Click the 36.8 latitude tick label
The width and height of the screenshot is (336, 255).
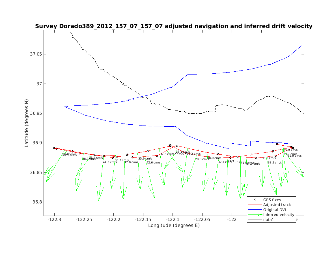coord(36,202)
